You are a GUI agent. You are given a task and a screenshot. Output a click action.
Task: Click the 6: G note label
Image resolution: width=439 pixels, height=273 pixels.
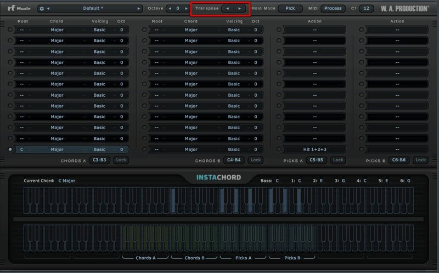pyautogui.click(x=406, y=181)
